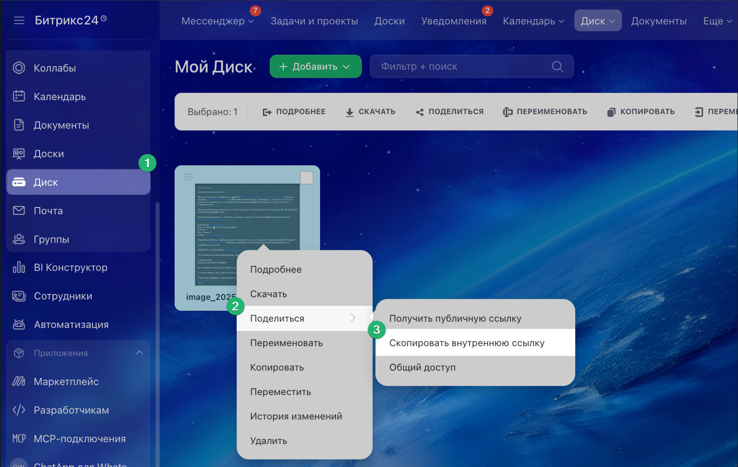Image resolution: width=738 pixels, height=467 pixels.
Task: Click the Коллабы sidebar icon
Action: coord(19,68)
